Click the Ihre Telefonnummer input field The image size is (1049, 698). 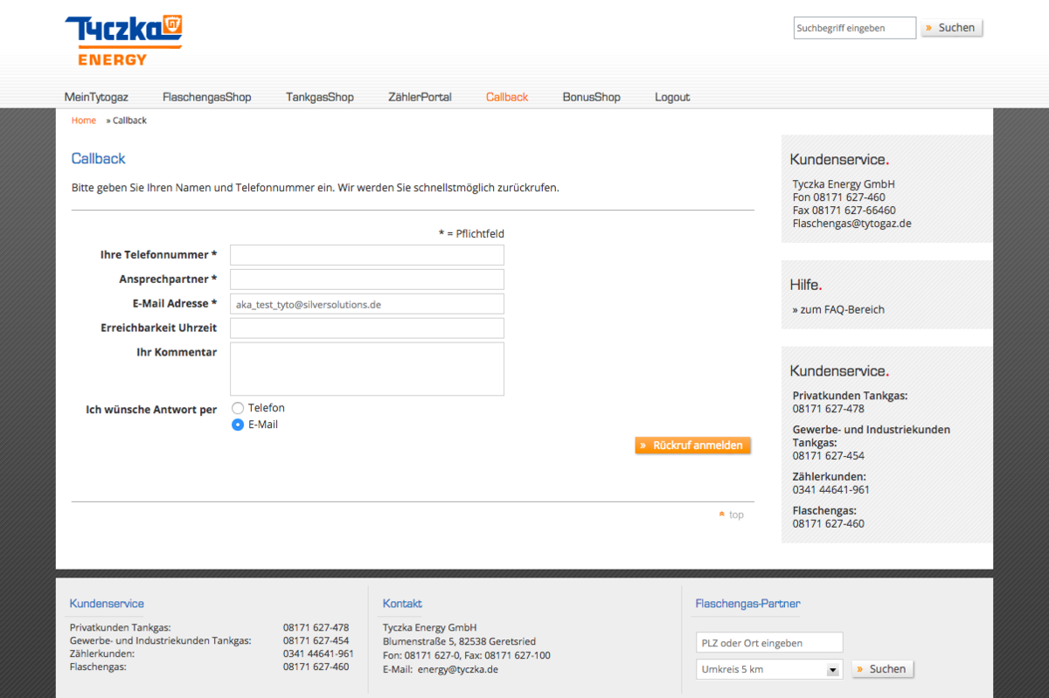coord(367,255)
